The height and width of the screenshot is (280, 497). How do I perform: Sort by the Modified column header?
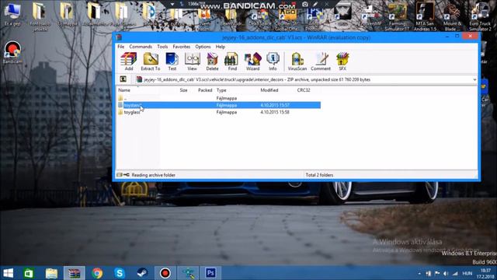coord(269,90)
